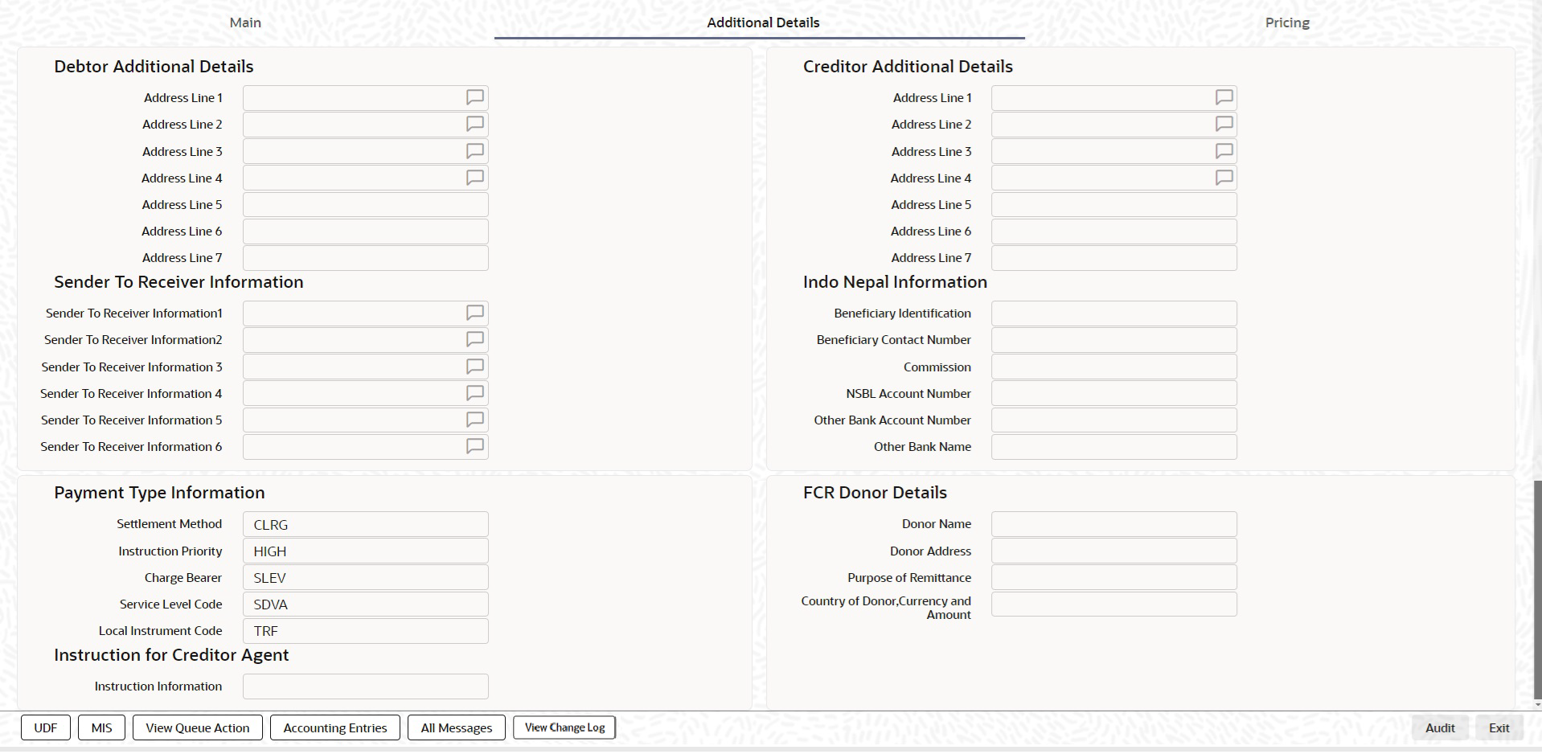This screenshot has width=1542, height=754.
Task: Click the Purpose of Remittance field
Action: pyautogui.click(x=1114, y=577)
